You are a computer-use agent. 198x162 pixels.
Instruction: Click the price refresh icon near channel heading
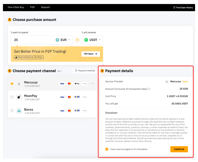point(61,71)
